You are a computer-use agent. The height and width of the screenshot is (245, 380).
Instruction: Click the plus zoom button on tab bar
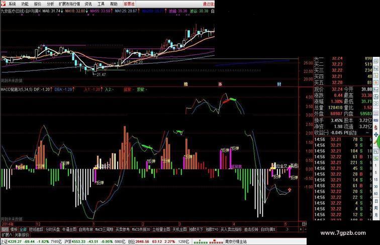pos(301,229)
